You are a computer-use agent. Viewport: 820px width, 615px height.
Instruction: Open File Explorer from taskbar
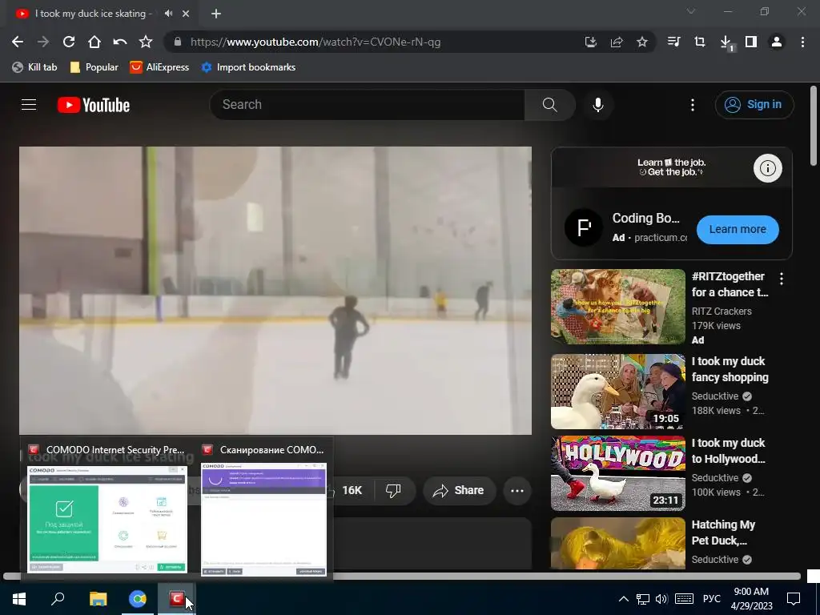tap(98, 599)
